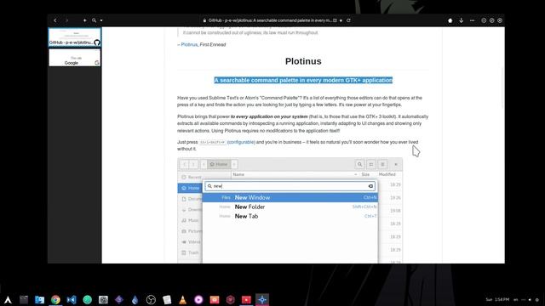Click the address bar showing GitHub plotinus title

pos(270,20)
